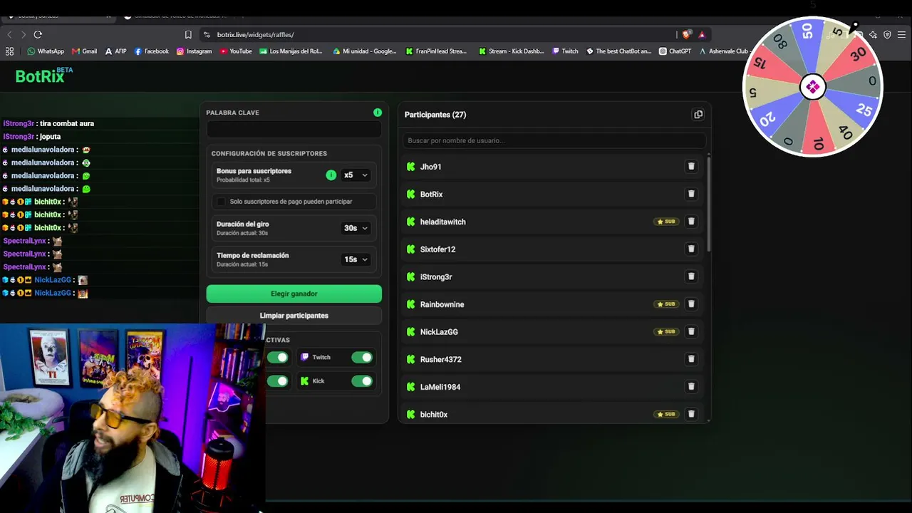Reload the page with the browser refresh icon
912x513 pixels.
coord(38,34)
